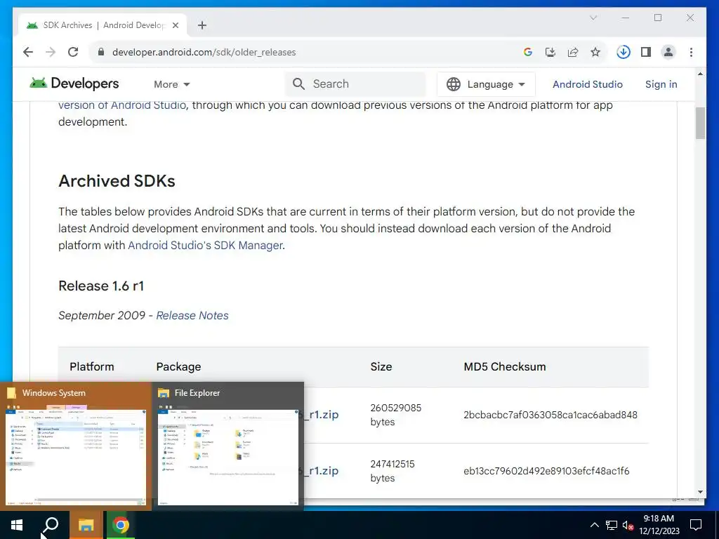This screenshot has width=719, height=539.
Task: Click the Platform column header
Action: point(92,366)
